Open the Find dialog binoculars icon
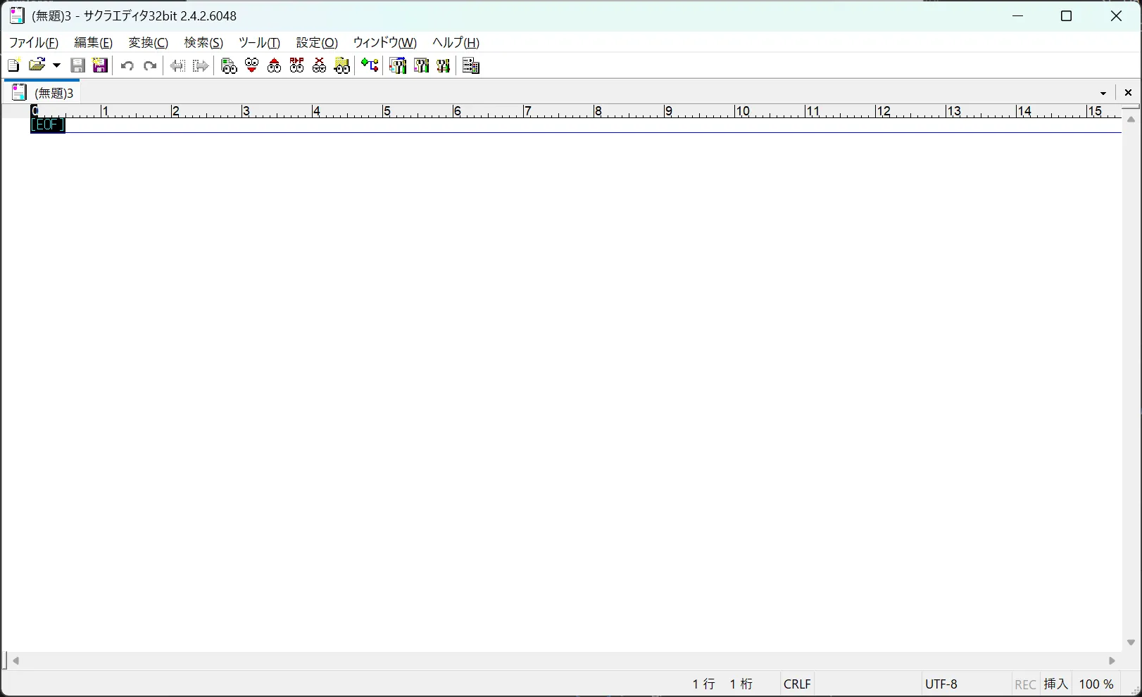Viewport: 1142px width, 697px height. pyautogui.click(x=229, y=65)
